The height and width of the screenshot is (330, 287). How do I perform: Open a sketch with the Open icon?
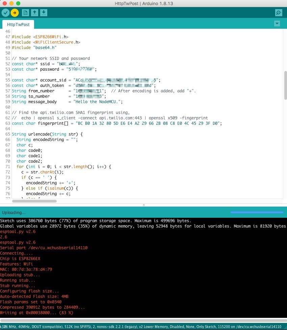coord(35,13)
